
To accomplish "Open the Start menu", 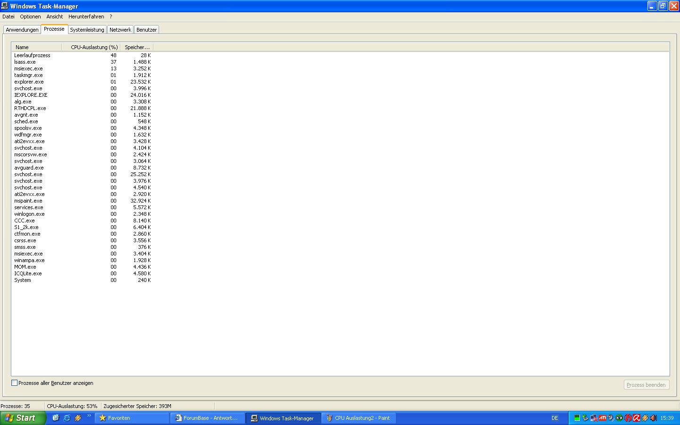I will click(x=23, y=418).
